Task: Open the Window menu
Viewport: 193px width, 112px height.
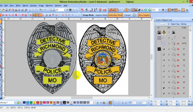Action: coord(58,6)
